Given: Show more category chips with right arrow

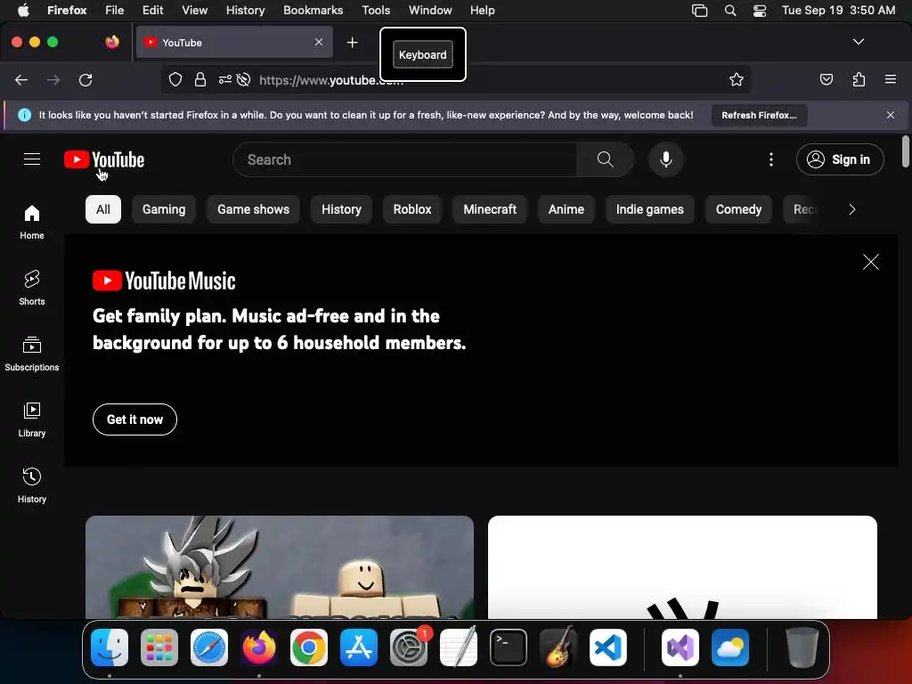Looking at the screenshot, I should click(852, 209).
